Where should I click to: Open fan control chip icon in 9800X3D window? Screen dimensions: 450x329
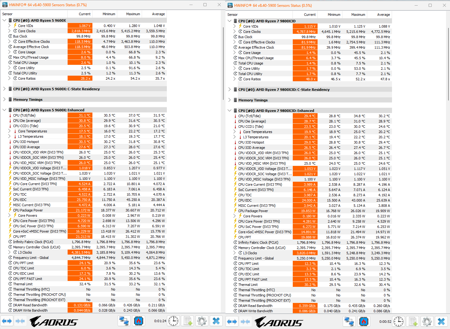364,322
